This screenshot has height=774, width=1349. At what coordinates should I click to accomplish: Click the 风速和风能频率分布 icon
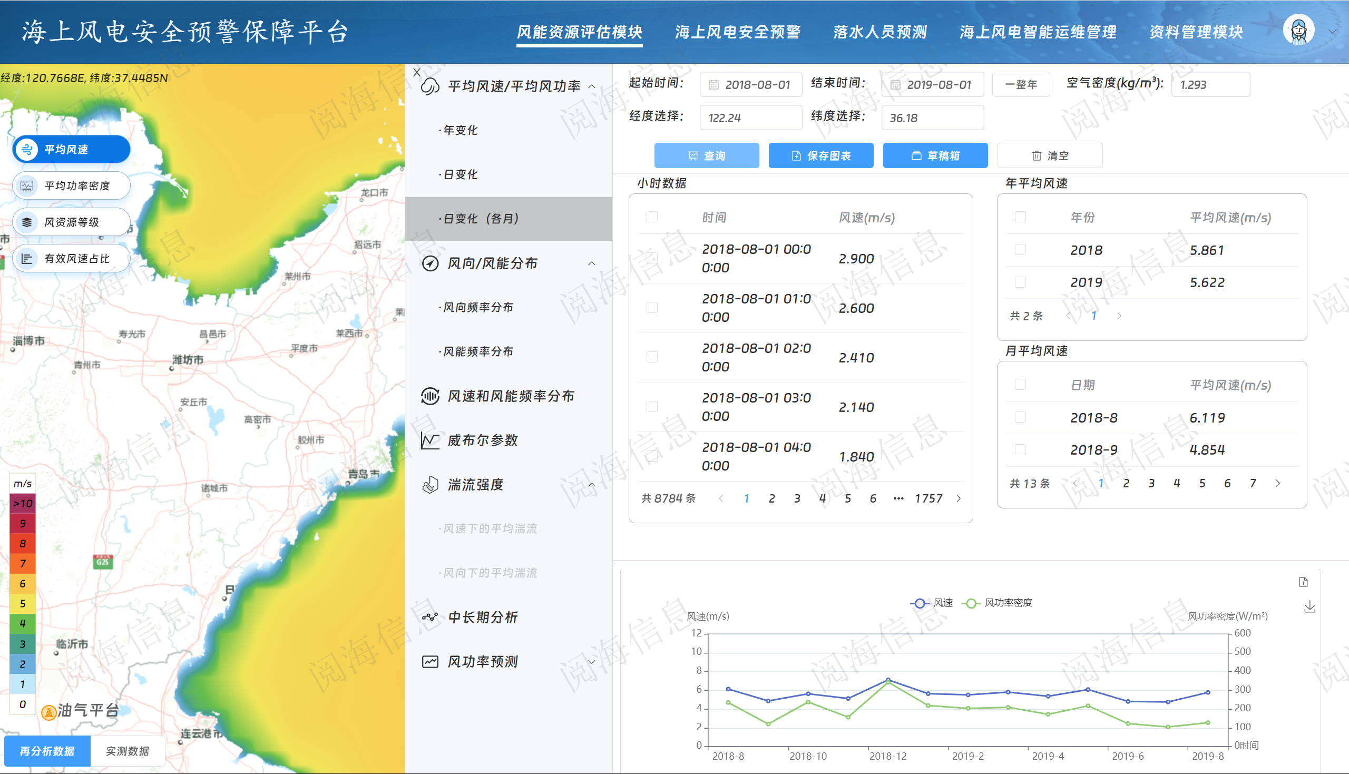pyautogui.click(x=429, y=396)
